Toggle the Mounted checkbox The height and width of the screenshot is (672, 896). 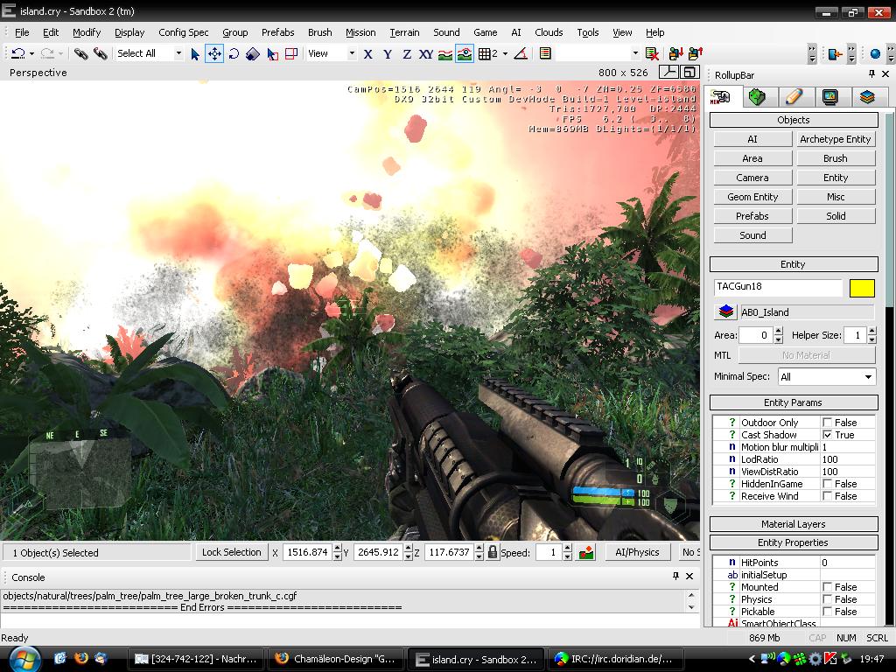click(x=827, y=587)
